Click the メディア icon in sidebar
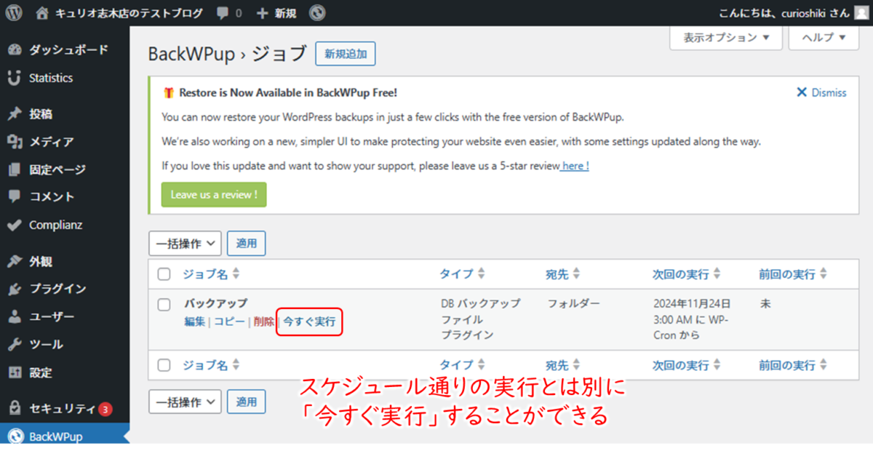The height and width of the screenshot is (451, 873). [14, 142]
